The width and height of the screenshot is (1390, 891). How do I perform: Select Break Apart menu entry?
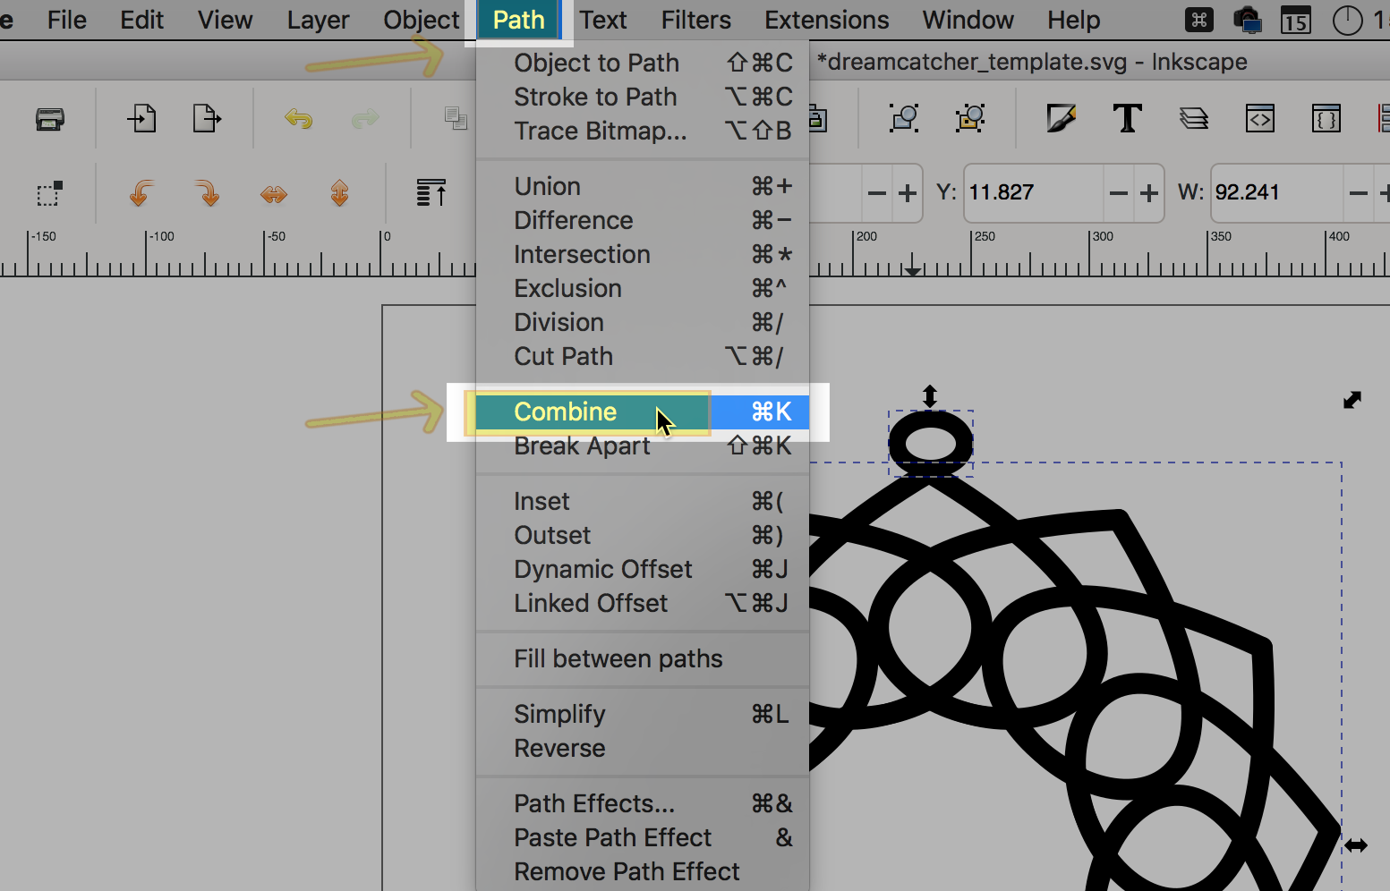coord(582,445)
